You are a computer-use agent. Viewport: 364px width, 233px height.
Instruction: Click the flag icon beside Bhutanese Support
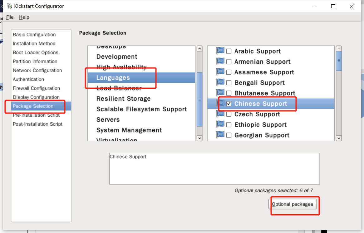pos(220,93)
